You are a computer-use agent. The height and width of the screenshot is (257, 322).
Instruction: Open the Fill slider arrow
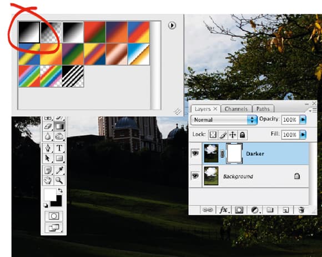coord(303,135)
